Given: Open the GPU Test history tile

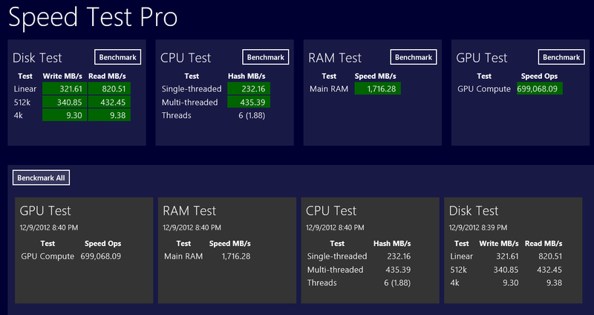Looking at the screenshot, I should pyautogui.click(x=82, y=250).
